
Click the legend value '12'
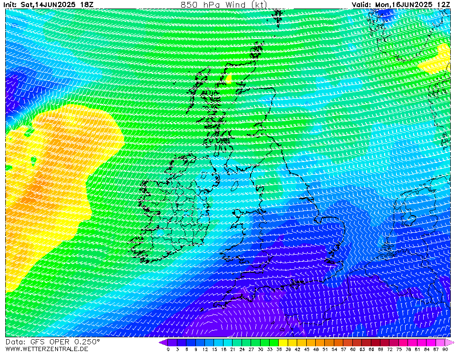point(205,349)
